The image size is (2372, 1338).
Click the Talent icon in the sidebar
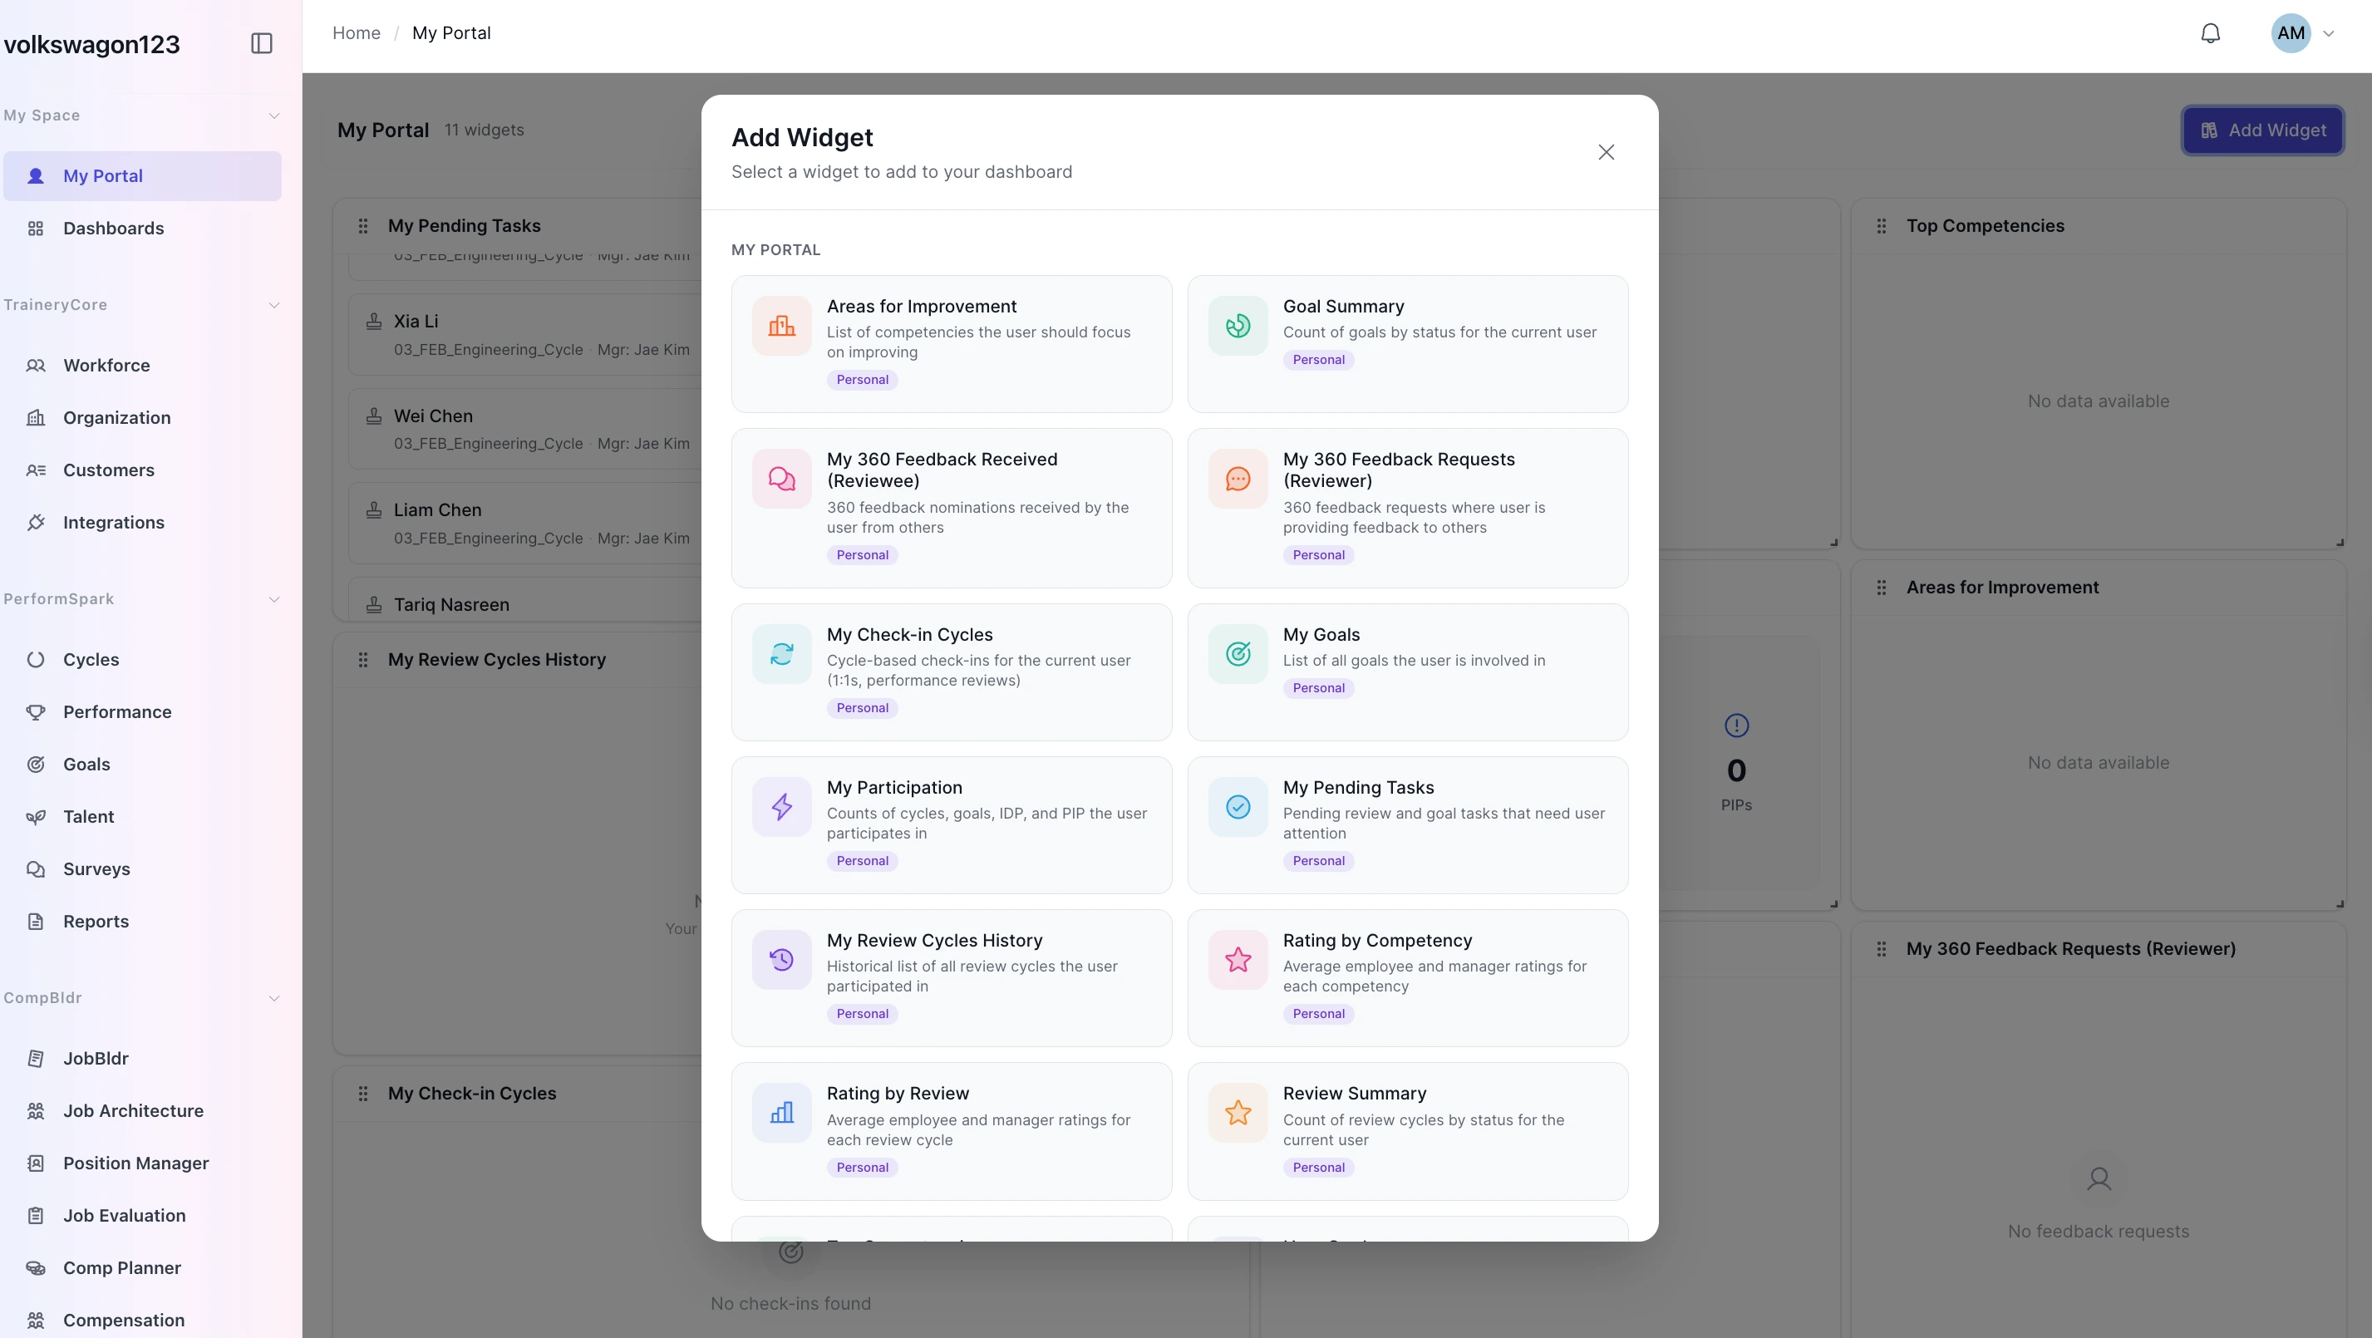[x=37, y=816]
